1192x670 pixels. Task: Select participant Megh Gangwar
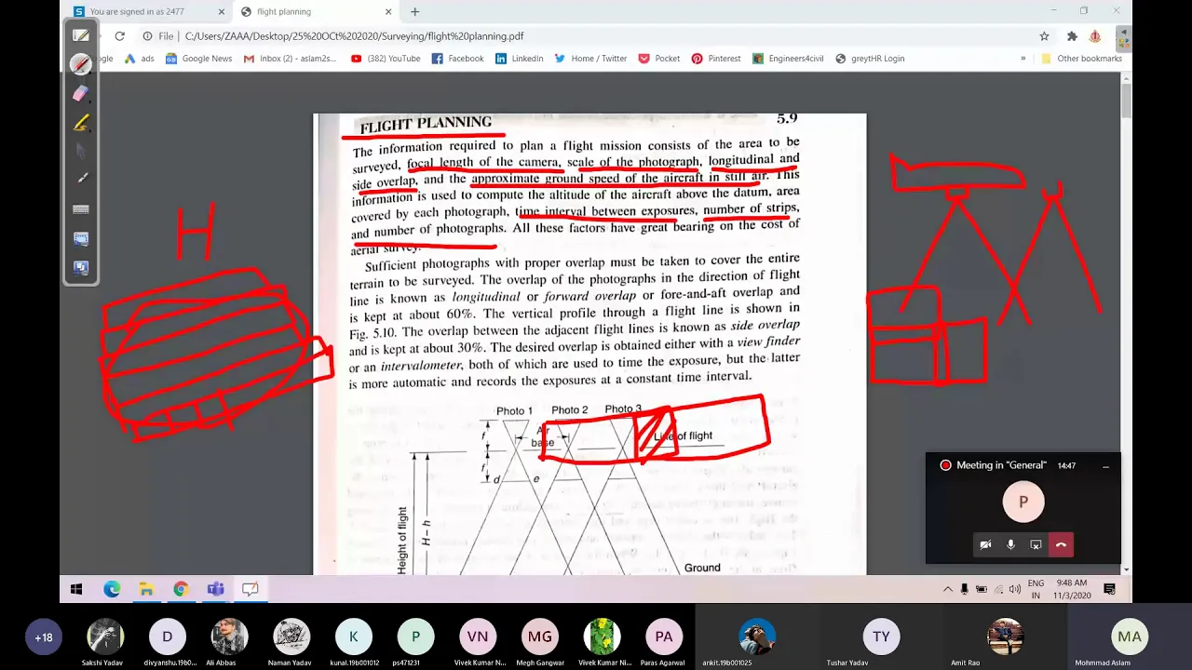pyautogui.click(x=539, y=637)
